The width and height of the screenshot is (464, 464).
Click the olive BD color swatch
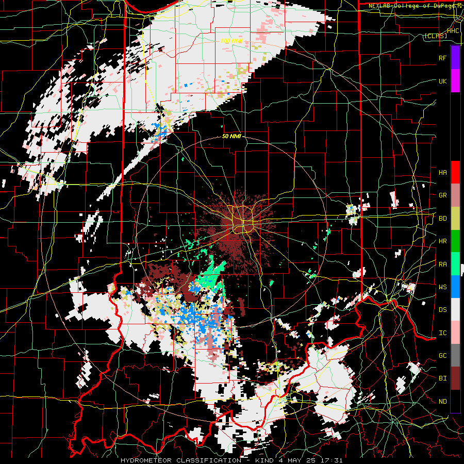pyautogui.click(x=455, y=219)
